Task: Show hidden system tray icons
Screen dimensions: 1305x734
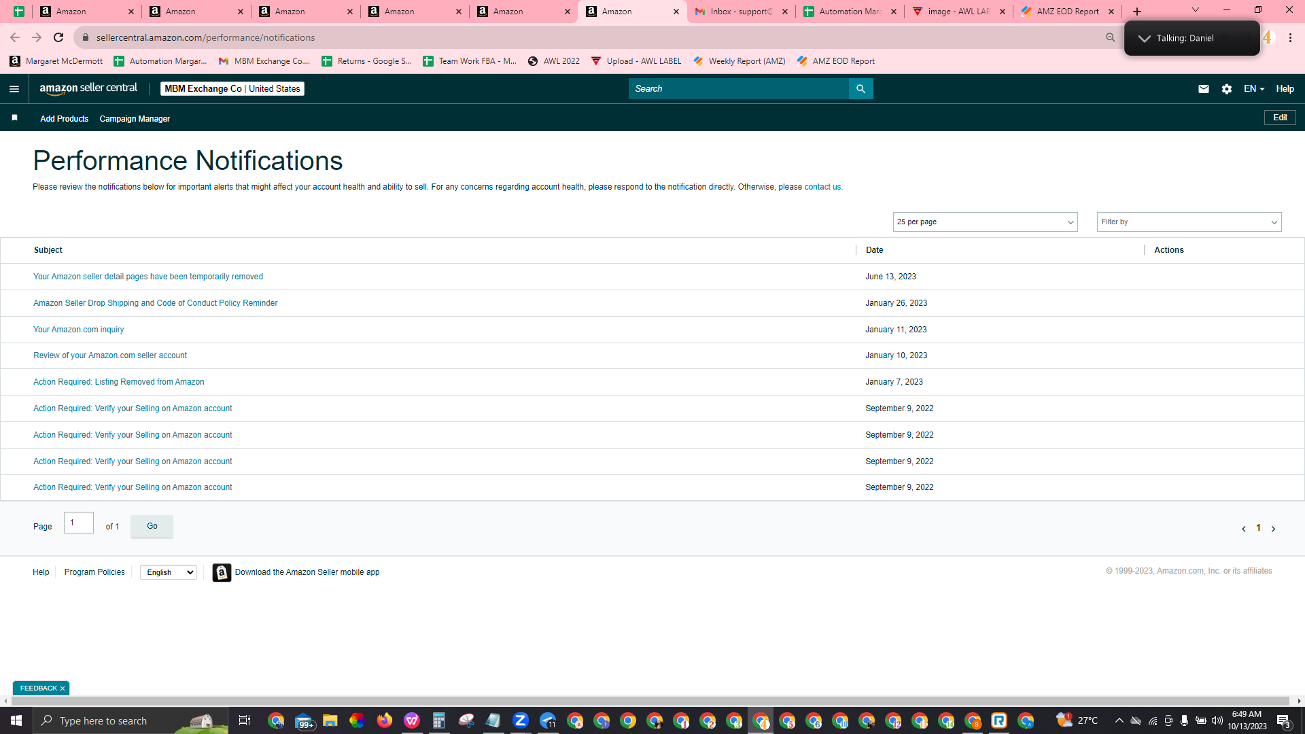Action: pos(1119,720)
